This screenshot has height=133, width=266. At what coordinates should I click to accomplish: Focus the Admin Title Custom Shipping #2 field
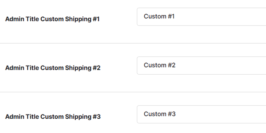tap(201, 65)
